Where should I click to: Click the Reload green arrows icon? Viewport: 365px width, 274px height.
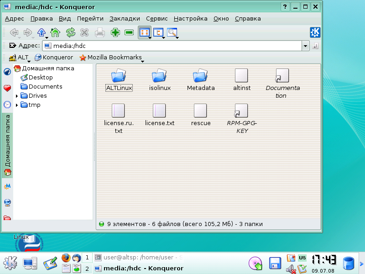point(70,32)
